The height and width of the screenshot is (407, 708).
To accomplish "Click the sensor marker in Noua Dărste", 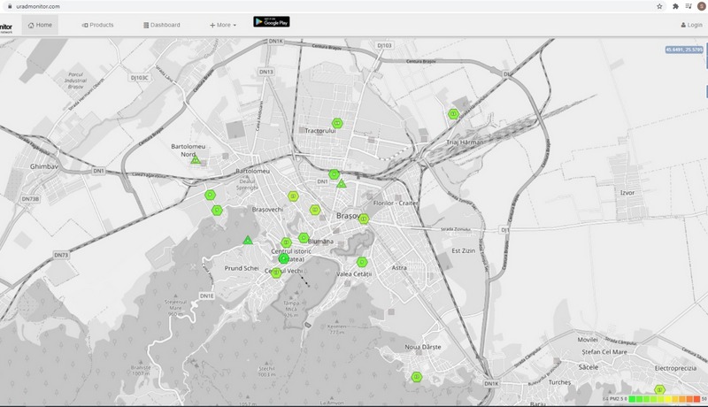I will pos(416,377).
